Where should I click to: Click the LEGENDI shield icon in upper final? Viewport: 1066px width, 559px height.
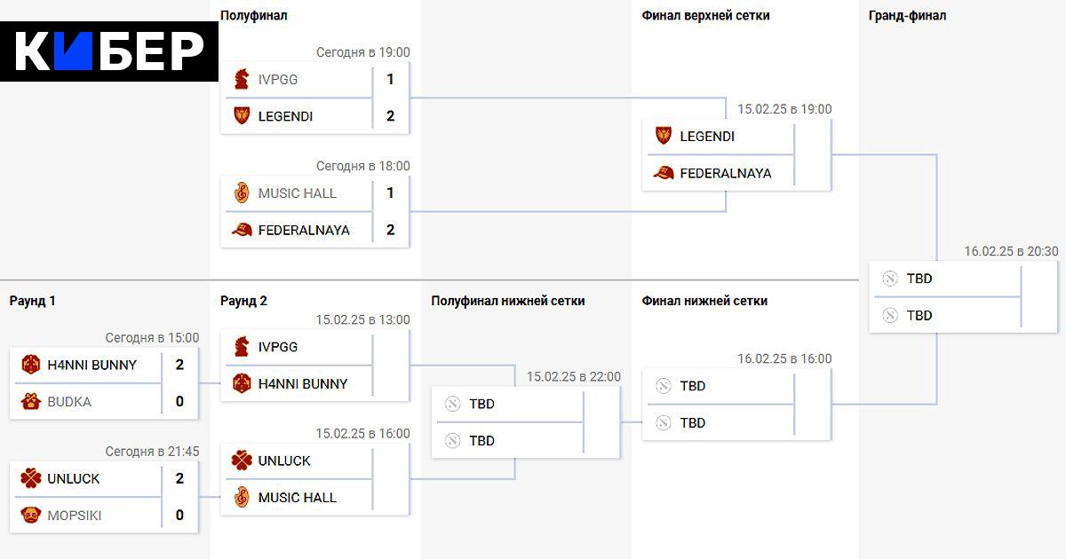pyautogui.click(x=664, y=137)
